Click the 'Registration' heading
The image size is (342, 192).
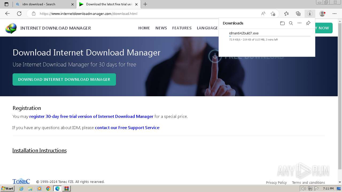point(27,108)
